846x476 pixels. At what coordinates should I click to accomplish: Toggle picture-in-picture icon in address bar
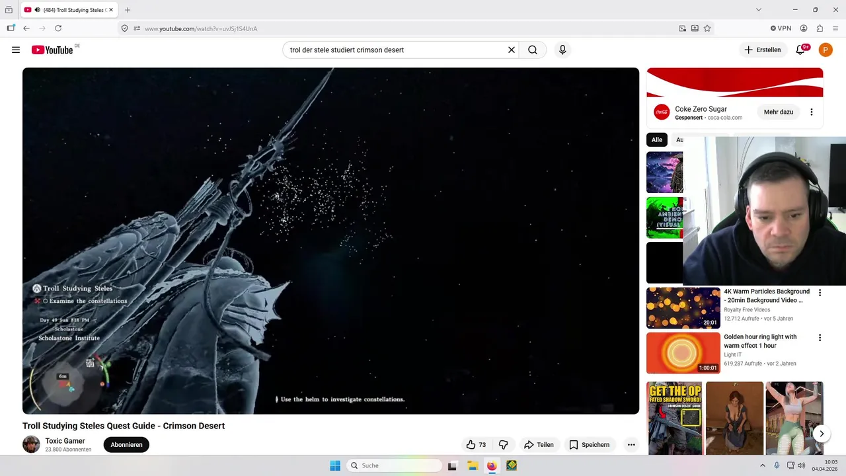682,28
